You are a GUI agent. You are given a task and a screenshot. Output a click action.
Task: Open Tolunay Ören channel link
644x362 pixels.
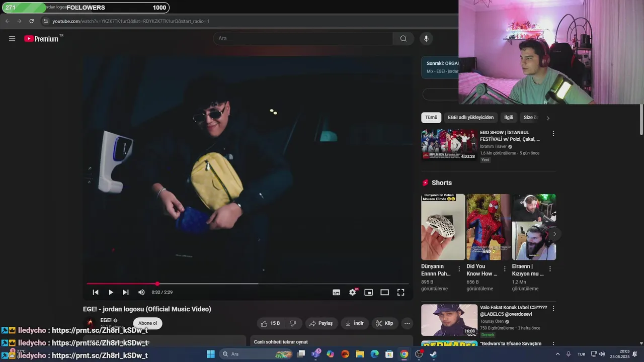pos(492,321)
